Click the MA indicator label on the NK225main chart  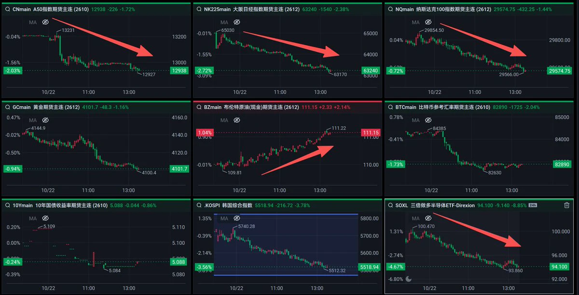[x=224, y=22]
